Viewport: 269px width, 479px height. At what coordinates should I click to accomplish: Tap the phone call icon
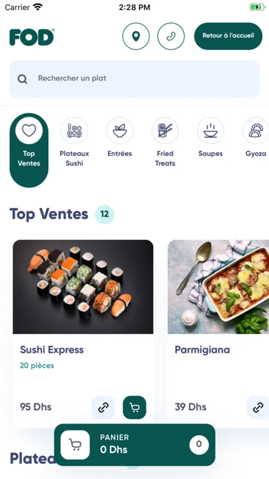tap(171, 36)
